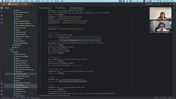Viewport: 176px width, 99px height.
Task: Open the Run tool window
Action: pyautogui.click(x=2, y=87)
